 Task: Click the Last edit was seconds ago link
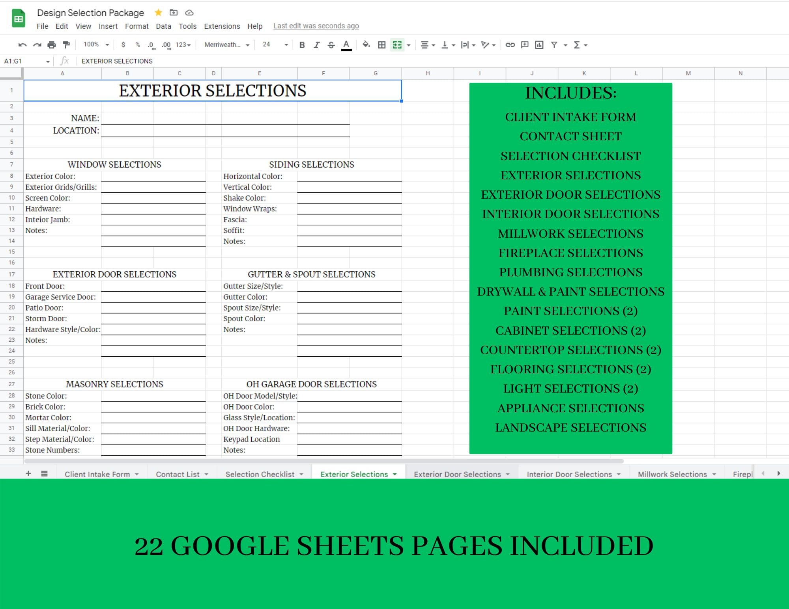pos(316,26)
